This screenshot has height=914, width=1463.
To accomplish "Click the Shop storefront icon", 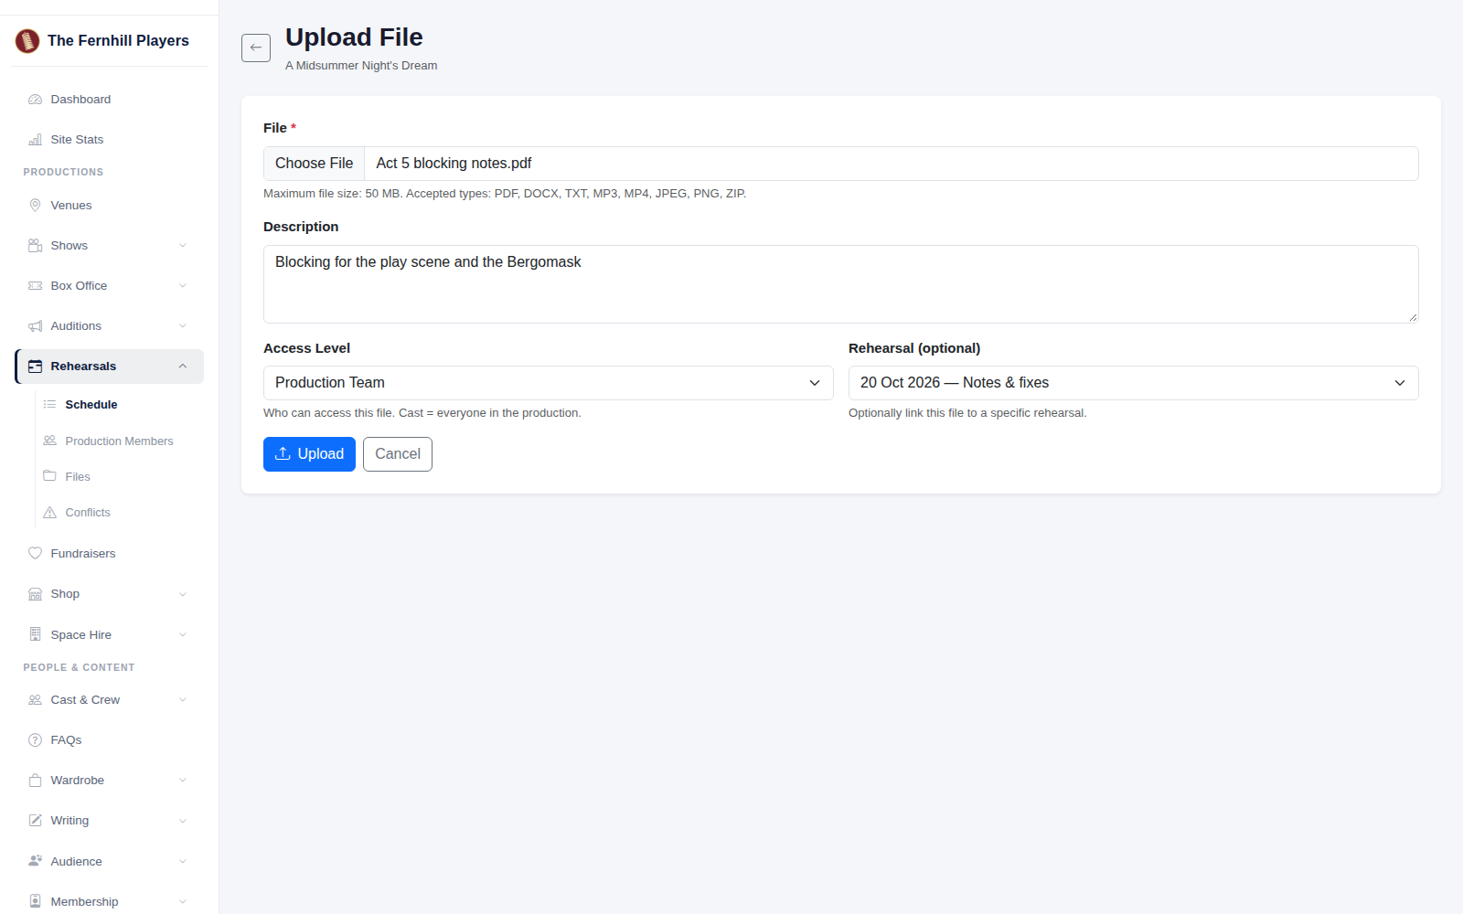I will [35, 594].
